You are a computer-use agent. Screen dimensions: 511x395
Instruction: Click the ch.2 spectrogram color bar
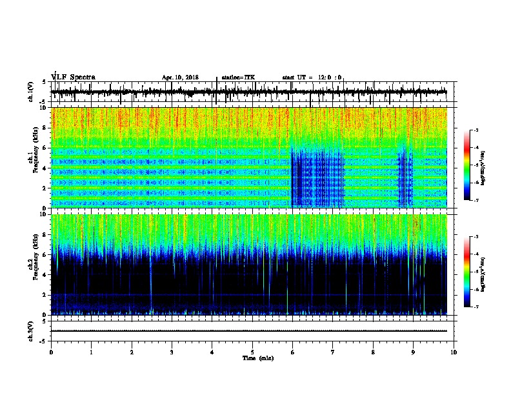click(467, 272)
